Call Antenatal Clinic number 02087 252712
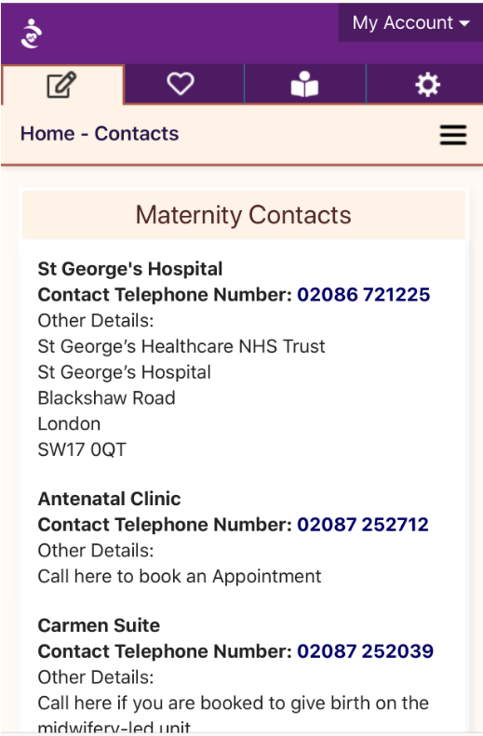 [363, 525]
